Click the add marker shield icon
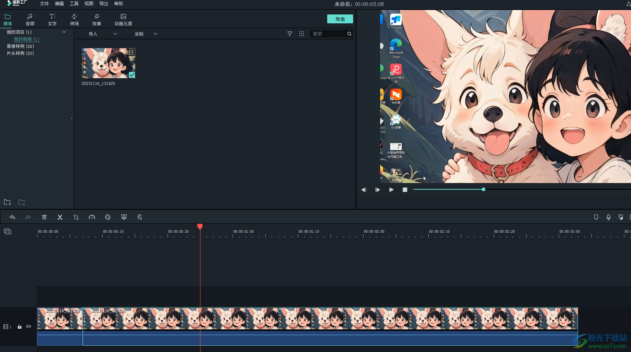The width and height of the screenshot is (631, 352). click(x=596, y=217)
